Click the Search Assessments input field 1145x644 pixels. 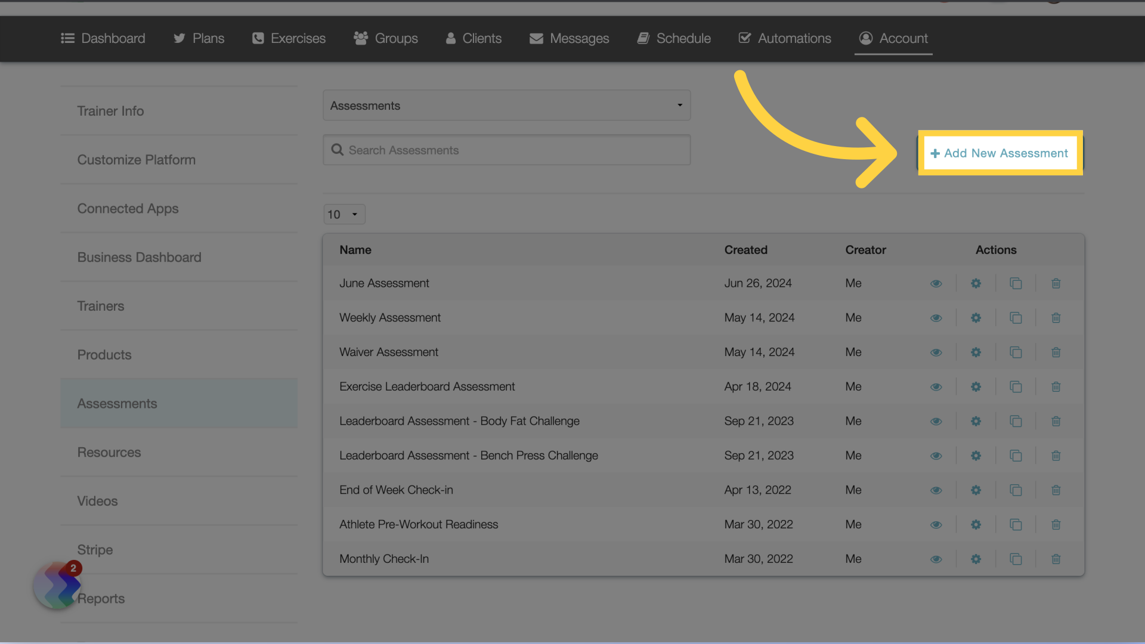(506, 150)
